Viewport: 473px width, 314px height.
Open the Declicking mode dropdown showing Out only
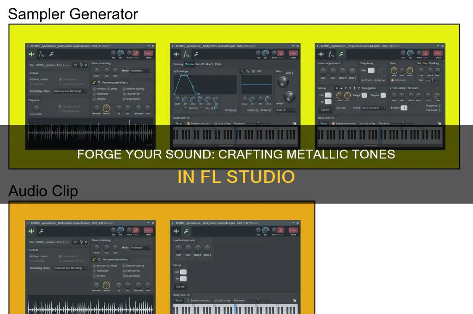tap(70, 91)
